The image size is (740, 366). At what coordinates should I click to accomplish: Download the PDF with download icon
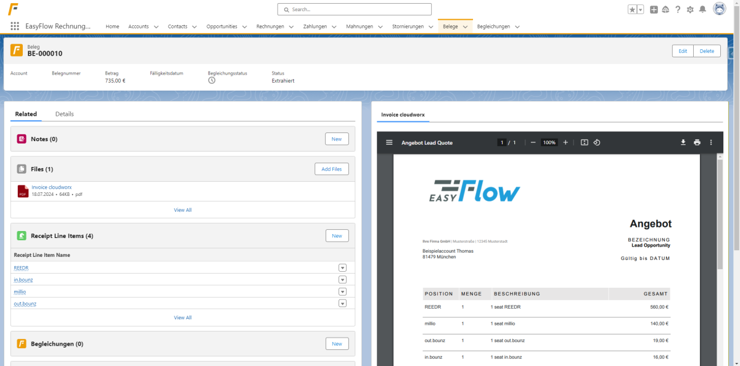[683, 142]
